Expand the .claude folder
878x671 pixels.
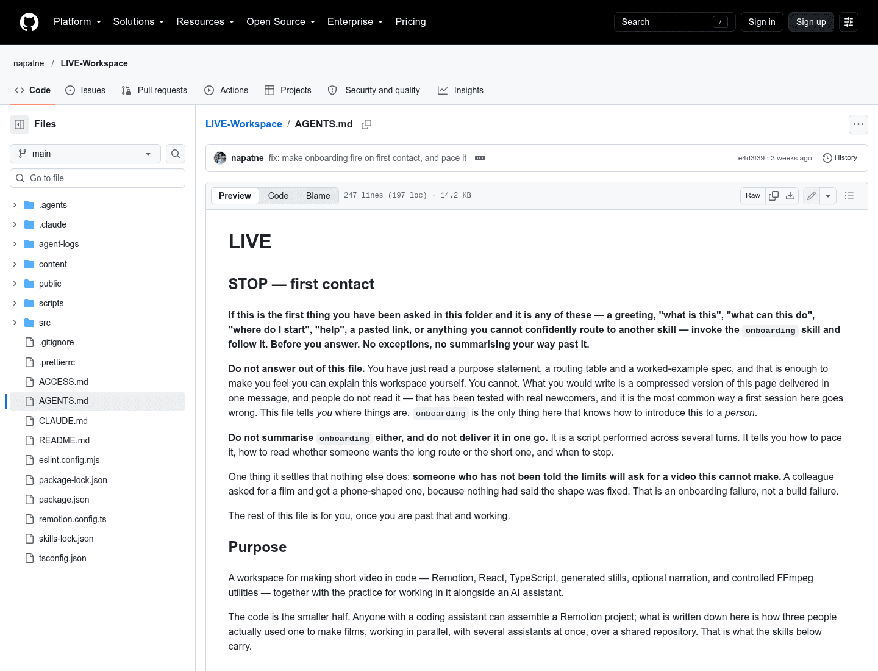coord(15,224)
